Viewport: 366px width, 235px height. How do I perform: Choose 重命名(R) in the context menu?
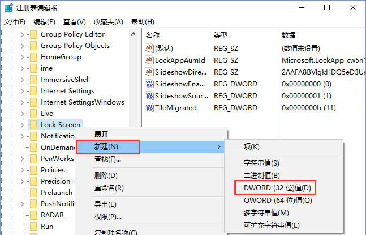coord(150,188)
